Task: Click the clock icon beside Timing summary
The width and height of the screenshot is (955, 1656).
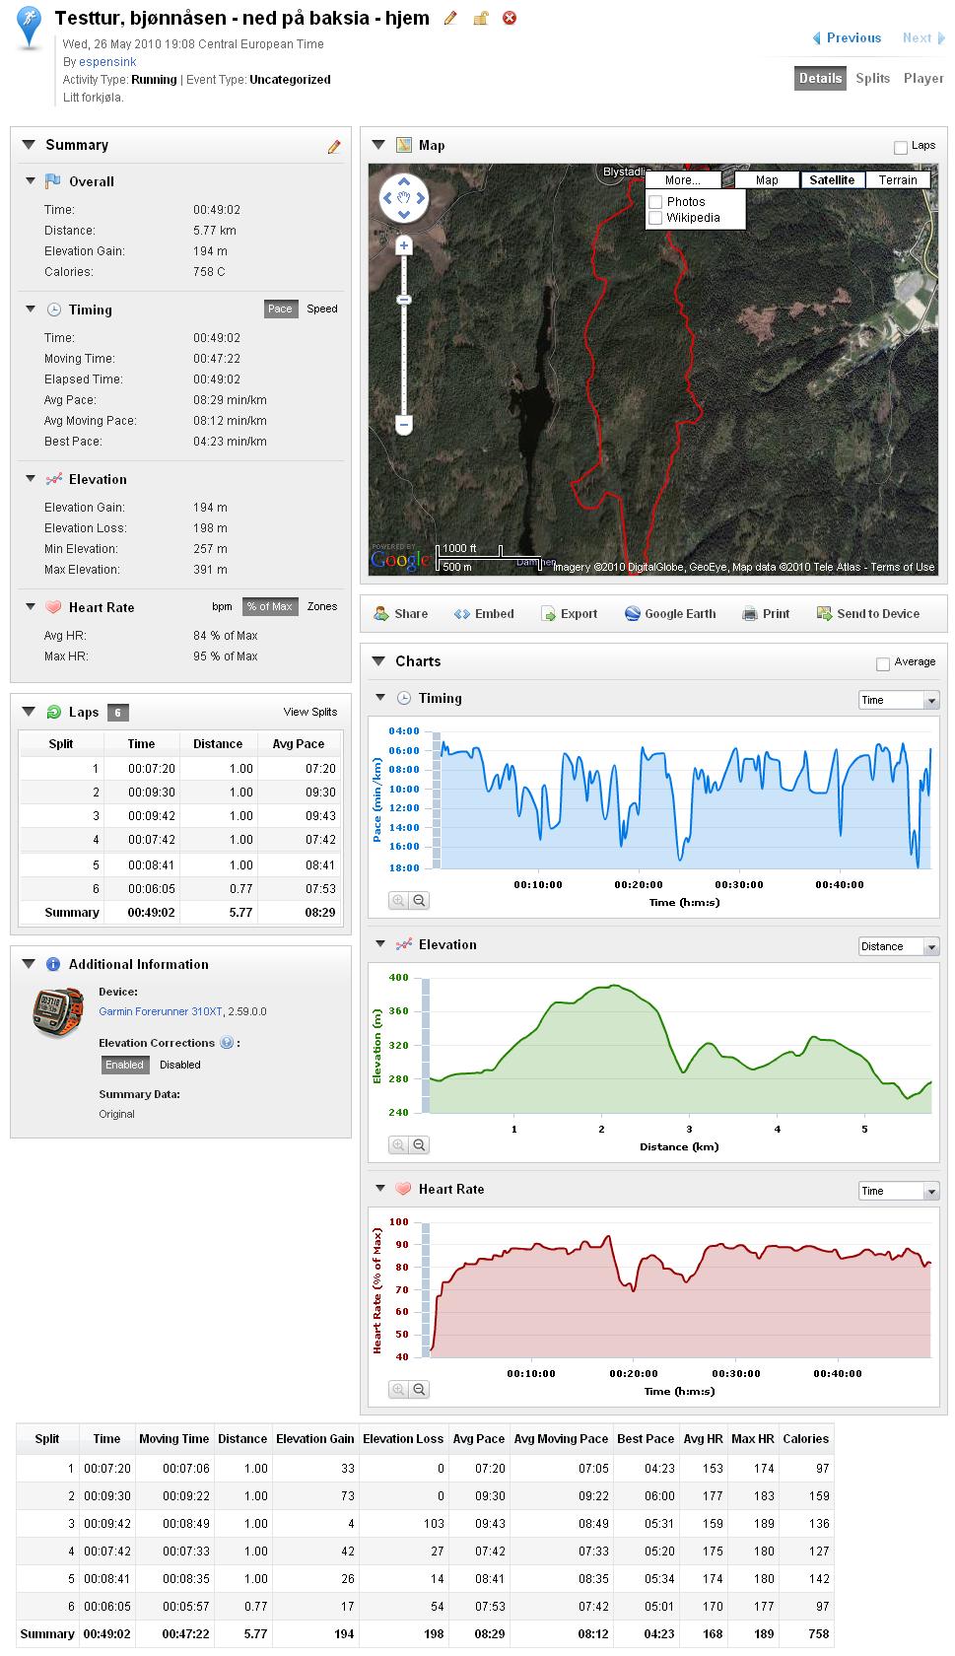Action: tap(54, 310)
